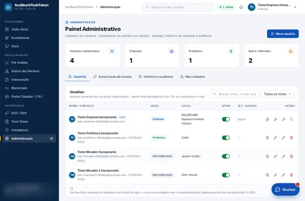Delete Jardim Colibri user via trash icon
The image size is (305, 201).
pos(291,156)
